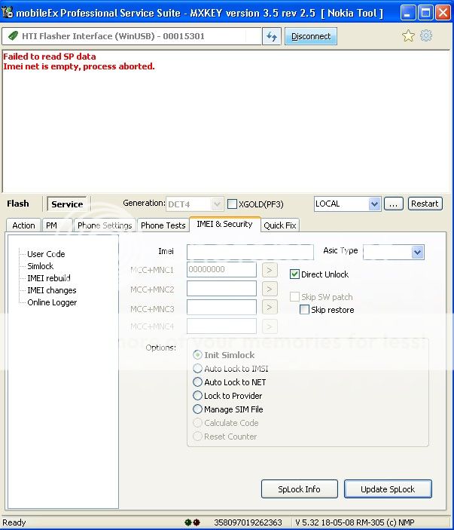Minimize the mobileEx window
The height and width of the screenshot is (530, 454).
408,13
